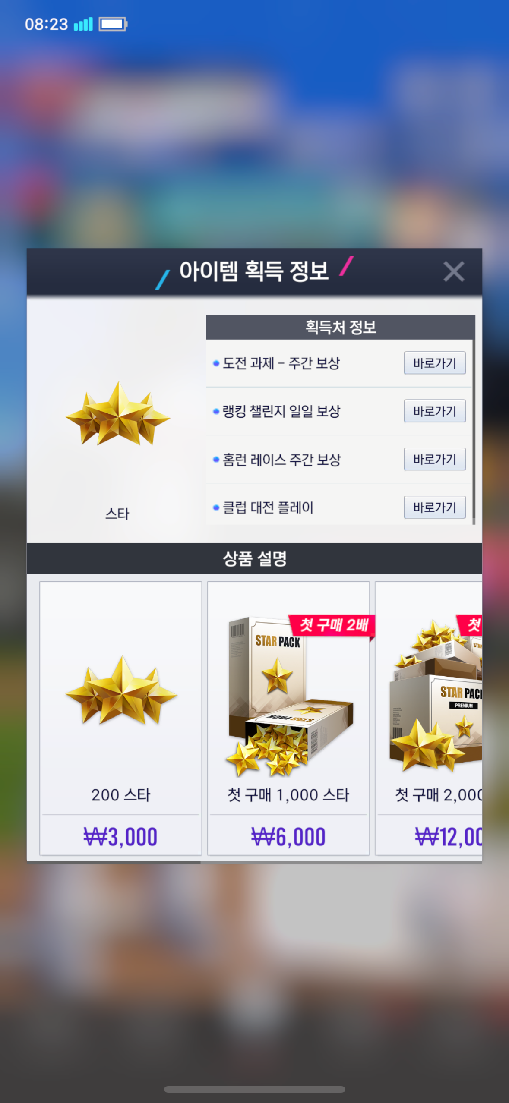Click the gold stars icon in 200 스타 card
The height and width of the screenshot is (1103, 509).
pyautogui.click(x=121, y=690)
